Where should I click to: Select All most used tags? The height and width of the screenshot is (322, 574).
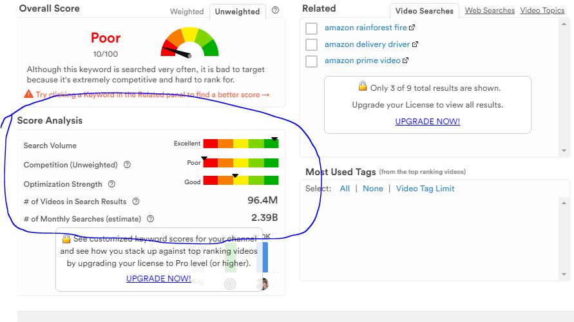tap(345, 189)
